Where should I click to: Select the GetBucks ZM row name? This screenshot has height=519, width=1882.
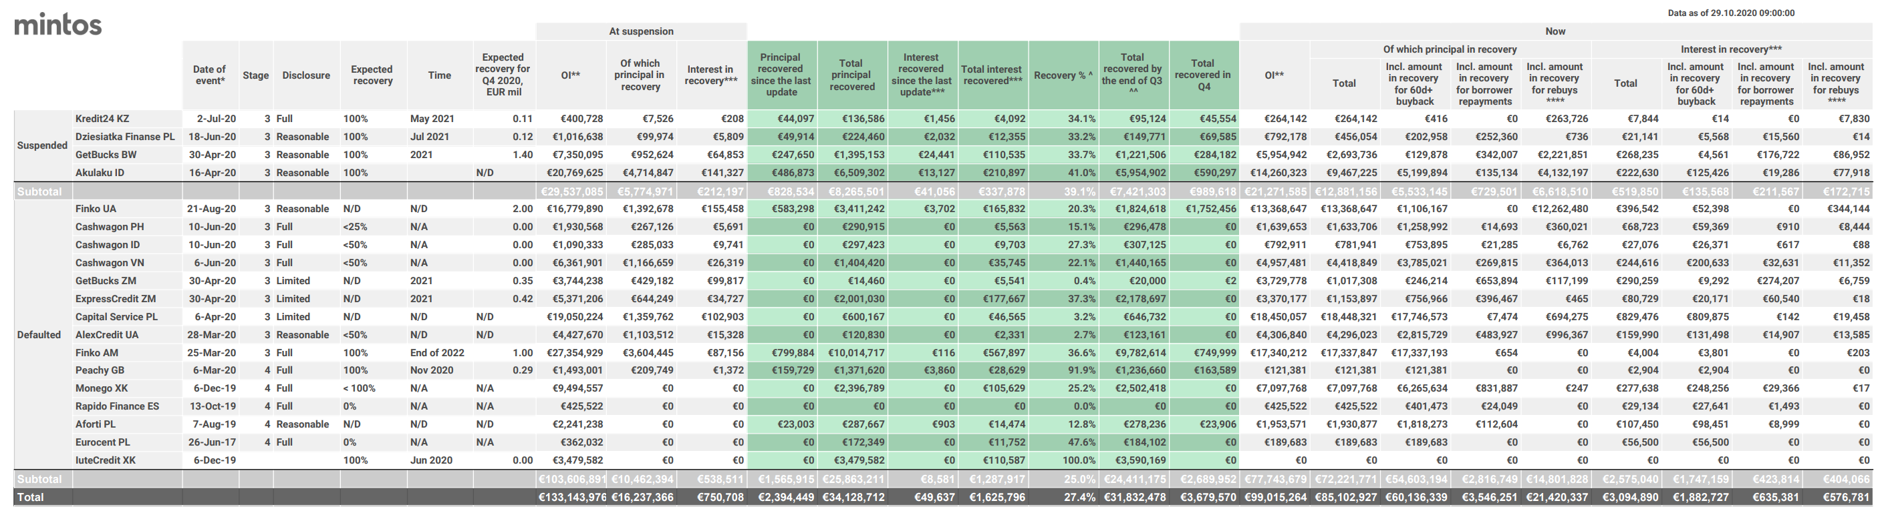[106, 281]
